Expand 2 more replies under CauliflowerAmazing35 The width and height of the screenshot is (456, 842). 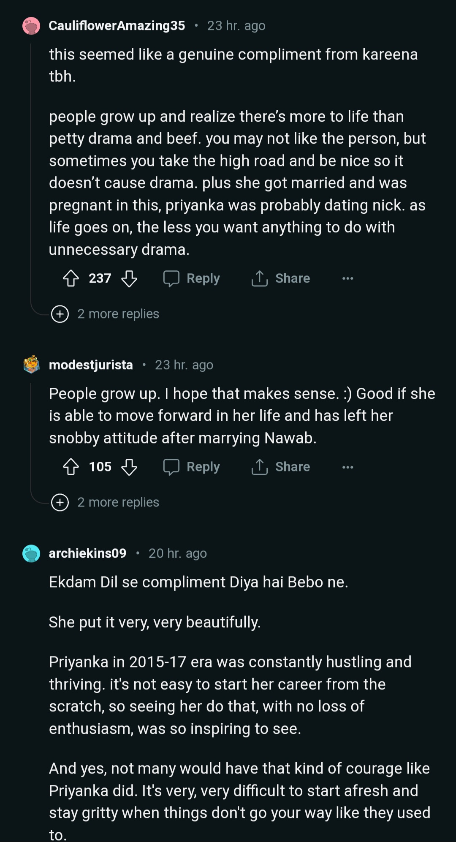106,314
